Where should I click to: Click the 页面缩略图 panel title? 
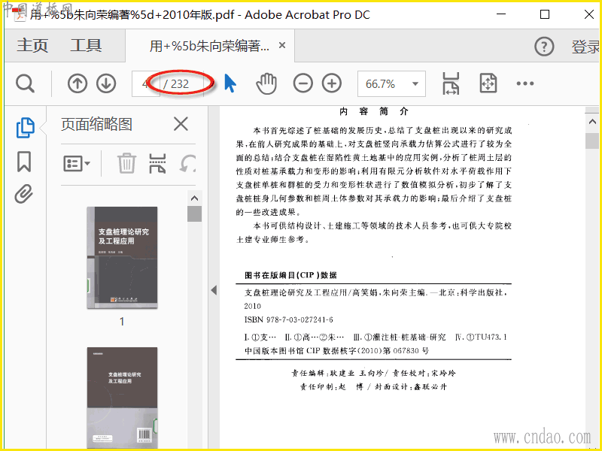96,124
